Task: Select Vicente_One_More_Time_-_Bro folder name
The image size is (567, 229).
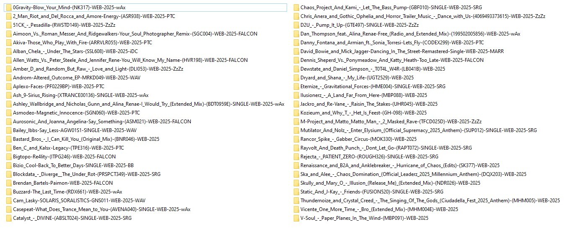Action: coord(379,209)
